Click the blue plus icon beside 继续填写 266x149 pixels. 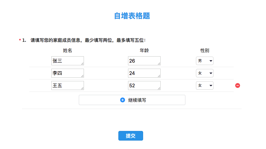point(123,100)
